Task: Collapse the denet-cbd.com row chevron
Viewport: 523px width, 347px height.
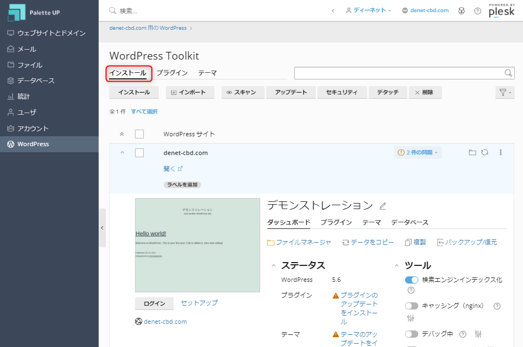Action: 122,153
